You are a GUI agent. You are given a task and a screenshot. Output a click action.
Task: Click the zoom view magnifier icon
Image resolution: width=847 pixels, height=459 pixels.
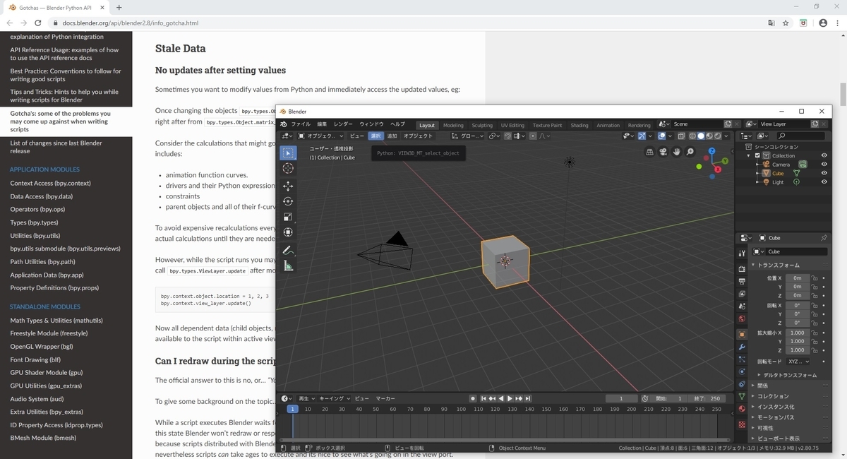[690, 152]
